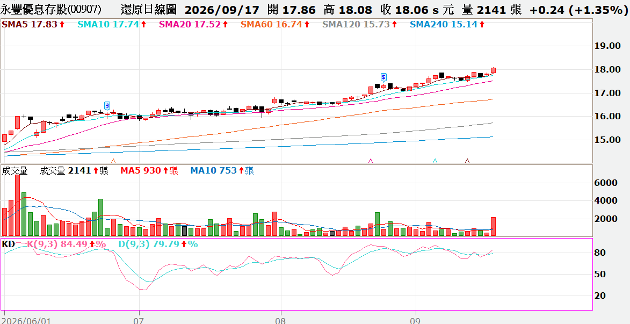Click the 09 month label on time axis
630x324 pixels.
point(415,320)
